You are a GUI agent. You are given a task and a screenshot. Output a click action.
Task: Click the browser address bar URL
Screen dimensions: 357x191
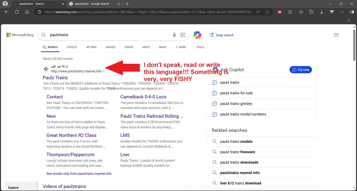click(149, 12)
